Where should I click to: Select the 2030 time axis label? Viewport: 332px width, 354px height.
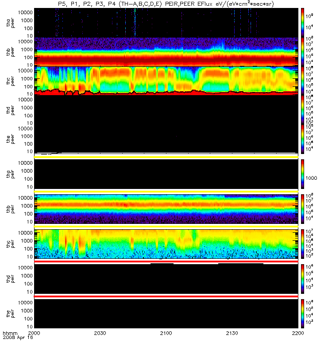pos(100,333)
